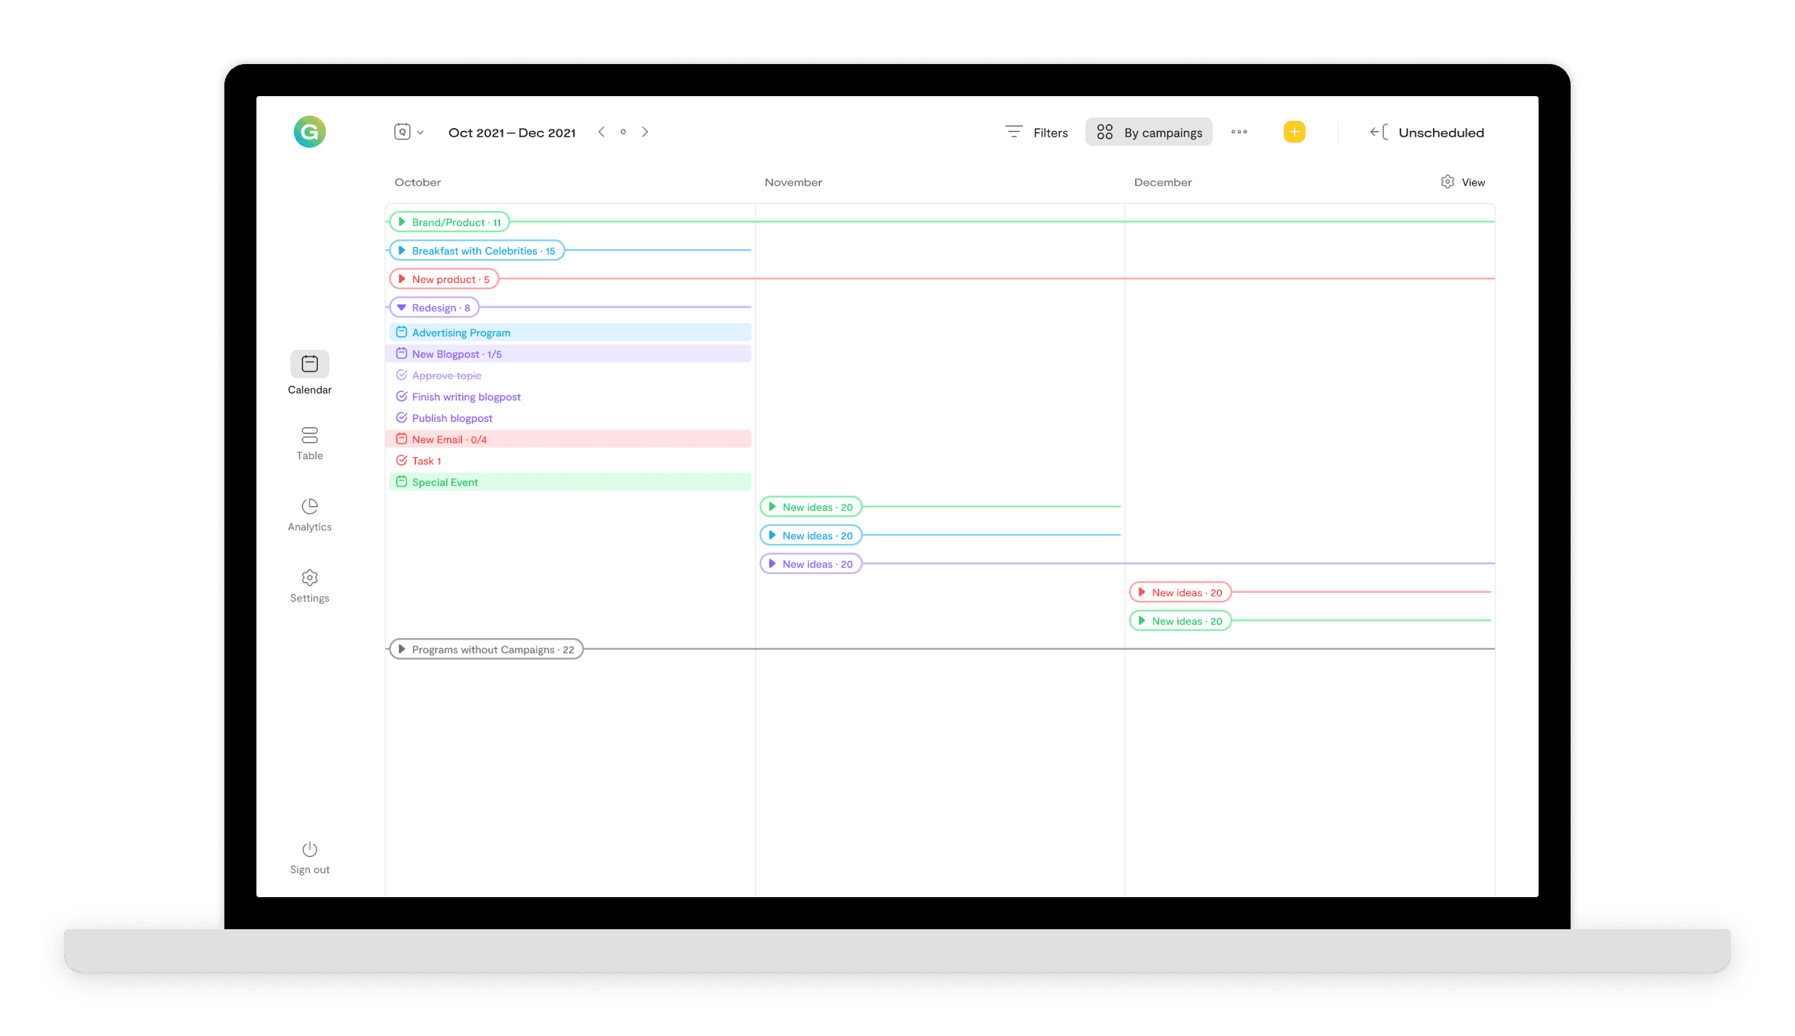1795x1036 pixels.
Task: Open the Filters button
Action: (1036, 132)
